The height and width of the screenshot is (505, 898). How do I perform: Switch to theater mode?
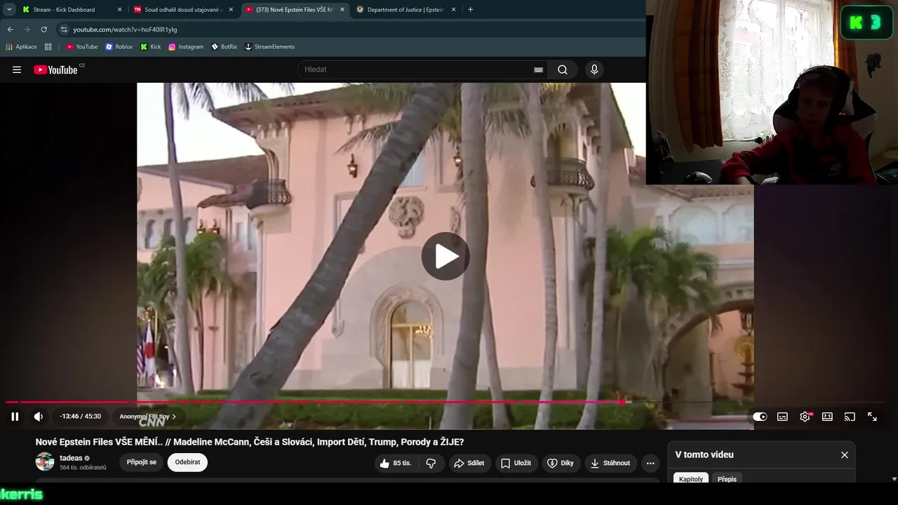(x=827, y=417)
